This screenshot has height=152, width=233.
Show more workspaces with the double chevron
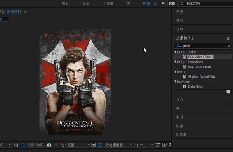pyautogui.click(x=163, y=3)
